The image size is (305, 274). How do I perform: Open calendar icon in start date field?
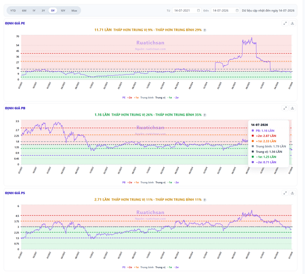(198, 10)
